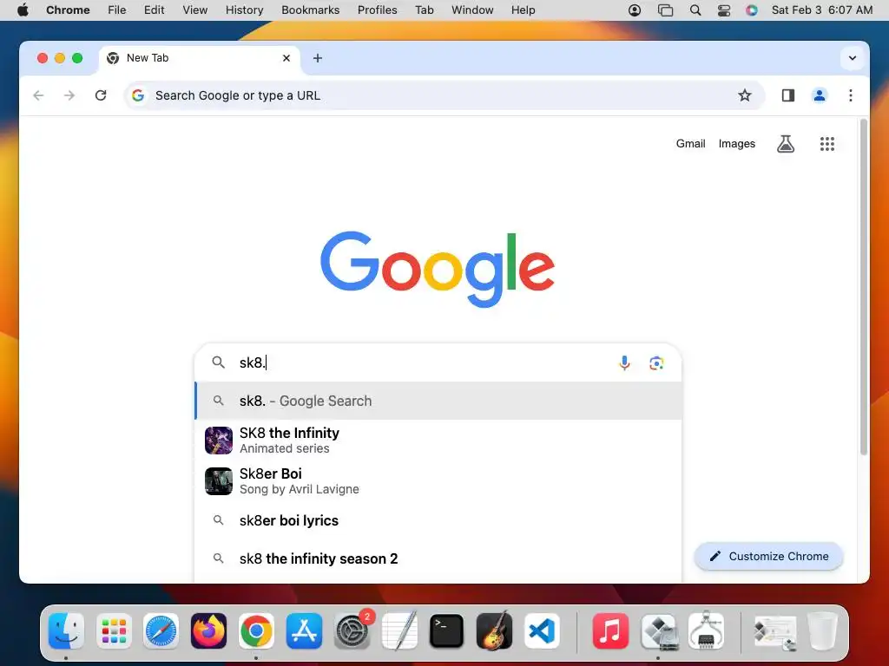Click the SK8 the Infinity thumbnail image
This screenshot has height=666, width=889.
218,440
